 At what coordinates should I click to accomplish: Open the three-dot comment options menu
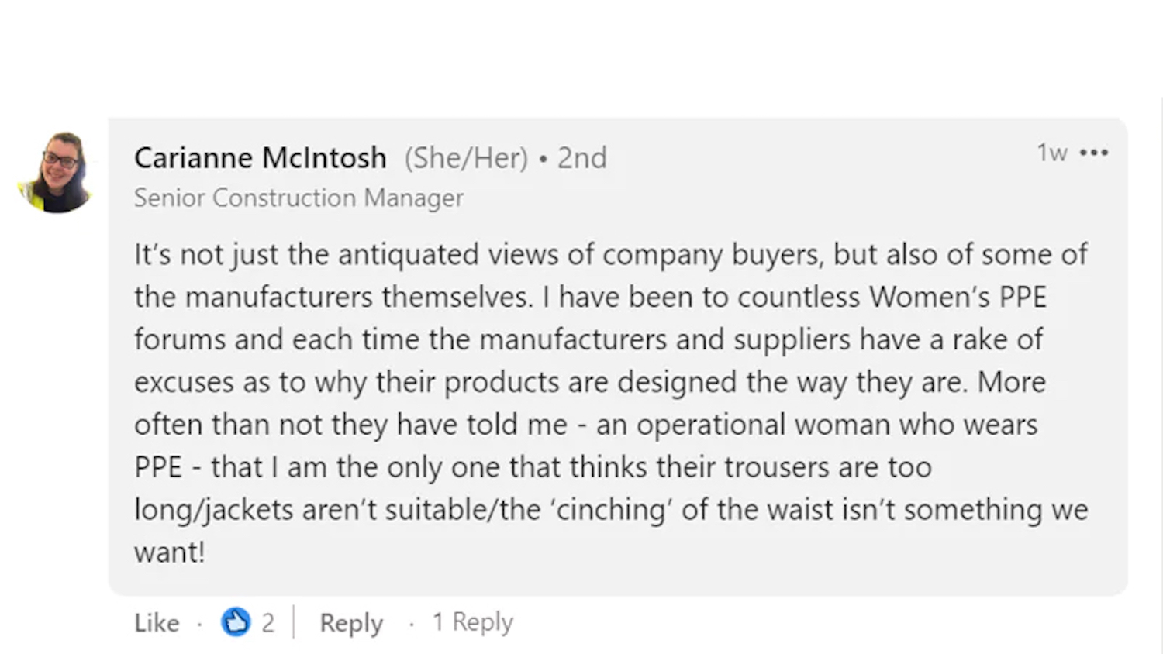[1093, 153]
